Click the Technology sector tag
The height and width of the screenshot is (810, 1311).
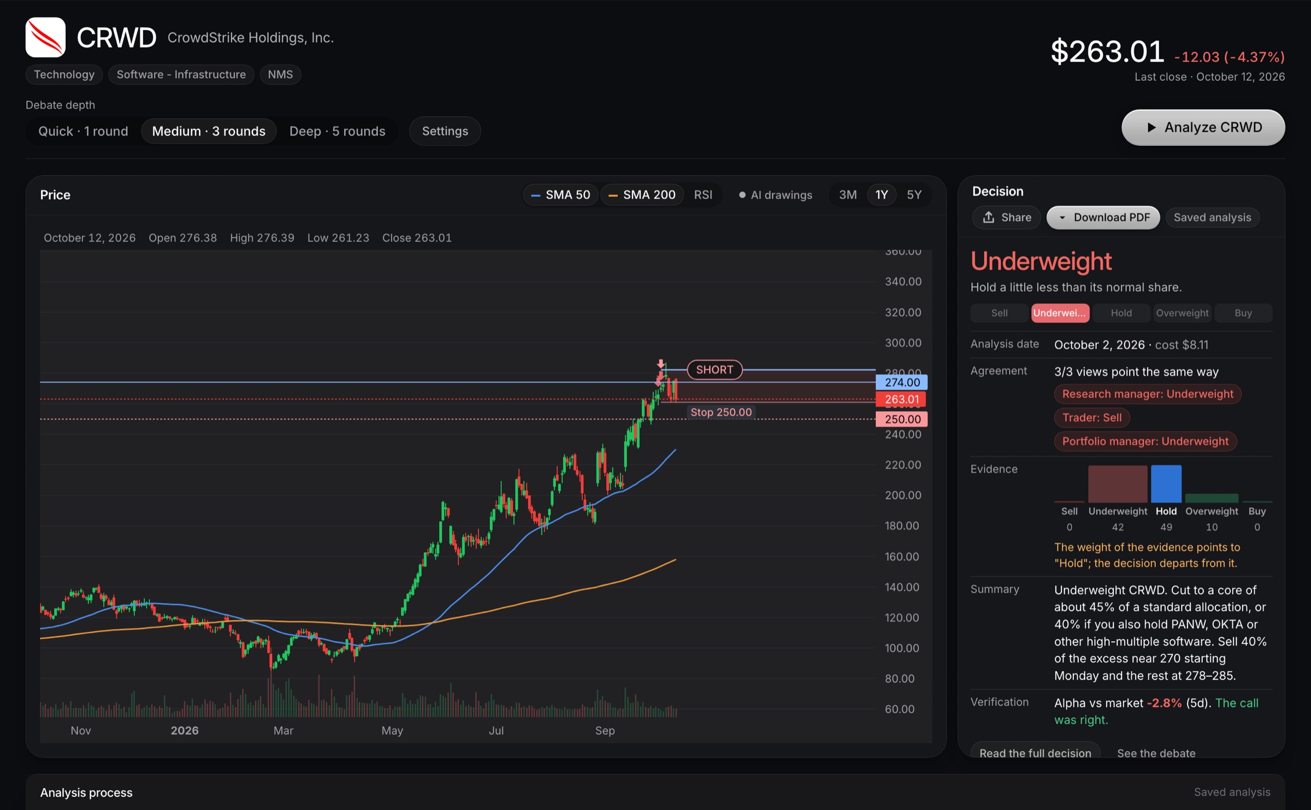[x=64, y=74]
